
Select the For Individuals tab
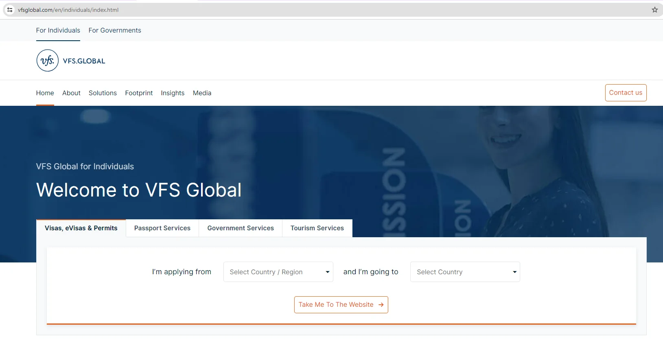coord(58,31)
